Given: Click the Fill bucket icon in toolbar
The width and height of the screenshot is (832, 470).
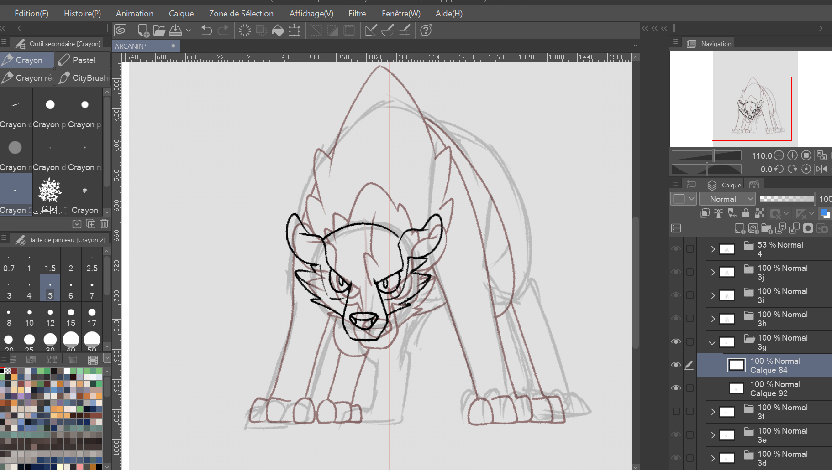Looking at the screenshot, I should point(278,31).
